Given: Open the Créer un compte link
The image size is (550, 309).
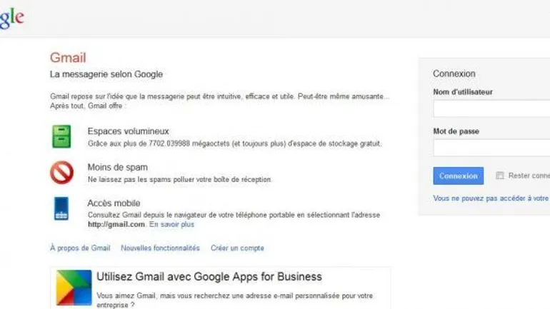Looking at the screenshot, I should (237, 248).
